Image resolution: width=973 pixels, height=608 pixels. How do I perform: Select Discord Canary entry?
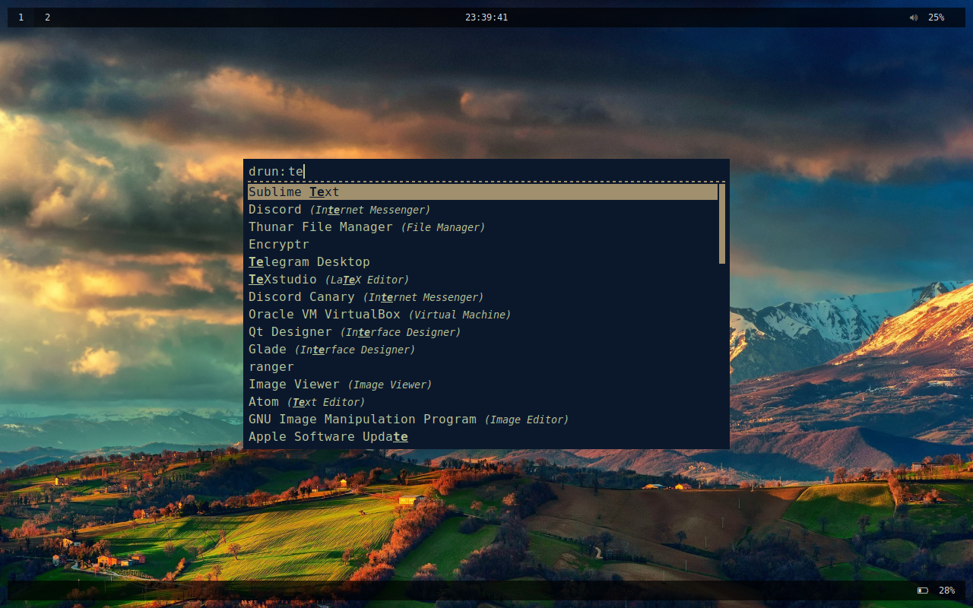(483, 297)
